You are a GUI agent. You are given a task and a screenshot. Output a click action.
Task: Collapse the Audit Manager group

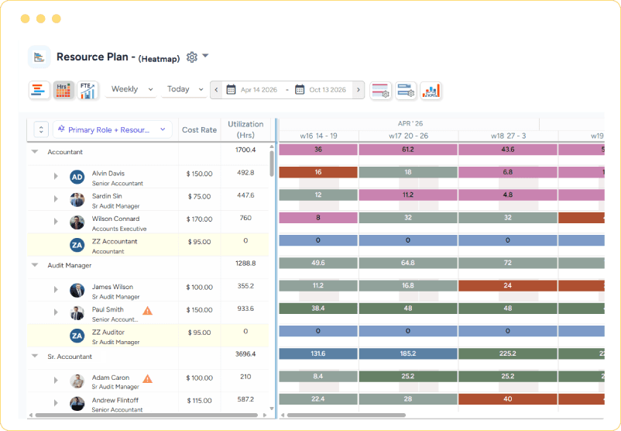pyautogui.click(x=35, y=265)
